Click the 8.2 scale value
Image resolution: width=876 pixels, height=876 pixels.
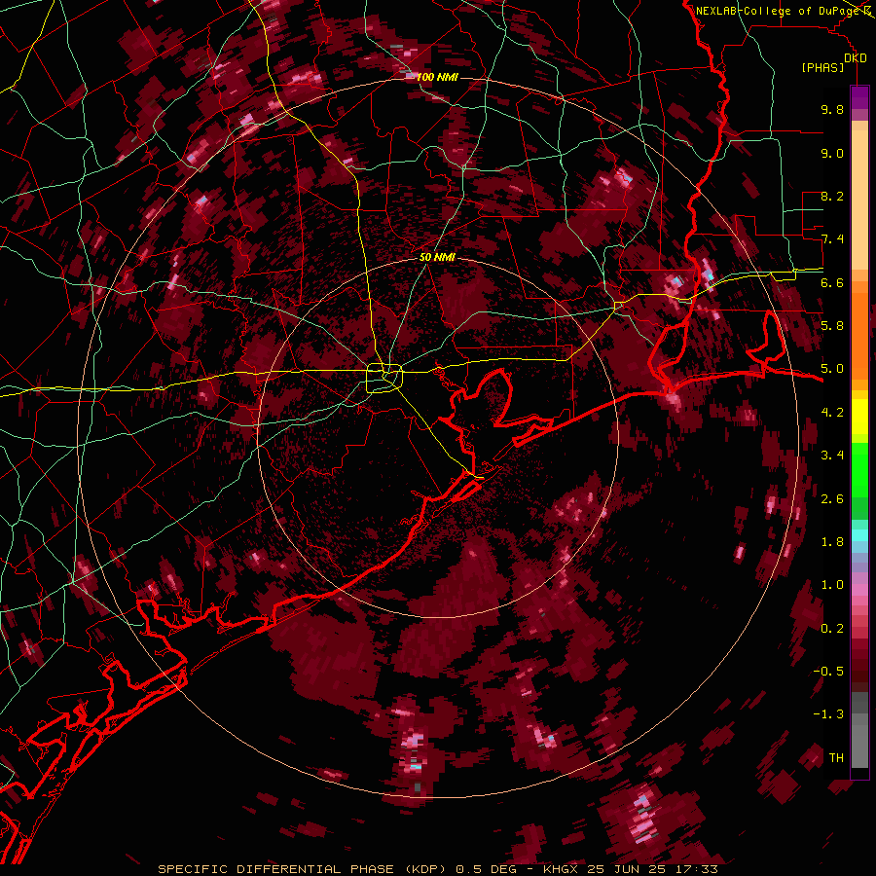pyautogui.click(x=832, y=196)
